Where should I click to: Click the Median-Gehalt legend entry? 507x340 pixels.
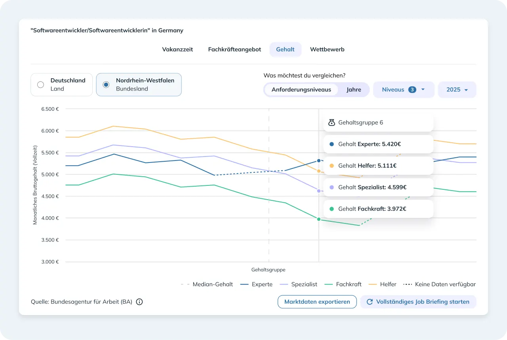pos(207,284)
